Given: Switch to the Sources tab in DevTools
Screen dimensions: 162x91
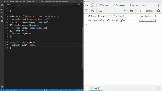Looking at the screenshot, I should (x=134, y=5).
